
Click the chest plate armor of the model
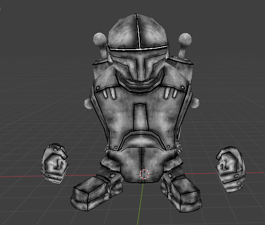(x=141, y=117)
